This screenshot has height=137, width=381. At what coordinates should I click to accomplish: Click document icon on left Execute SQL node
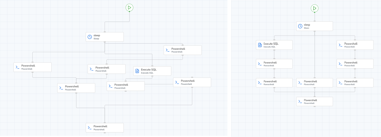[x=137, y=71]
